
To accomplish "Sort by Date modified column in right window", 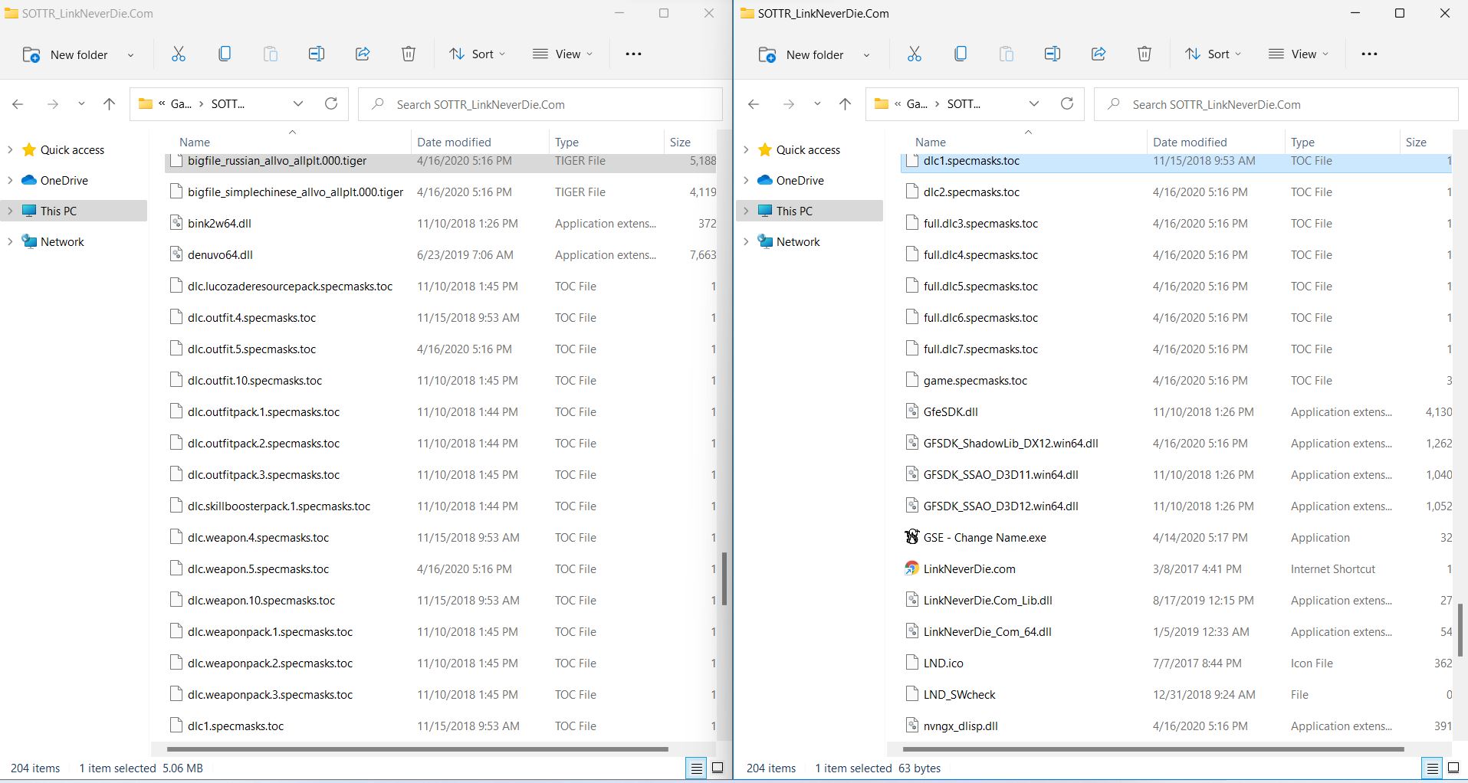I will [x=1190, y=143].
